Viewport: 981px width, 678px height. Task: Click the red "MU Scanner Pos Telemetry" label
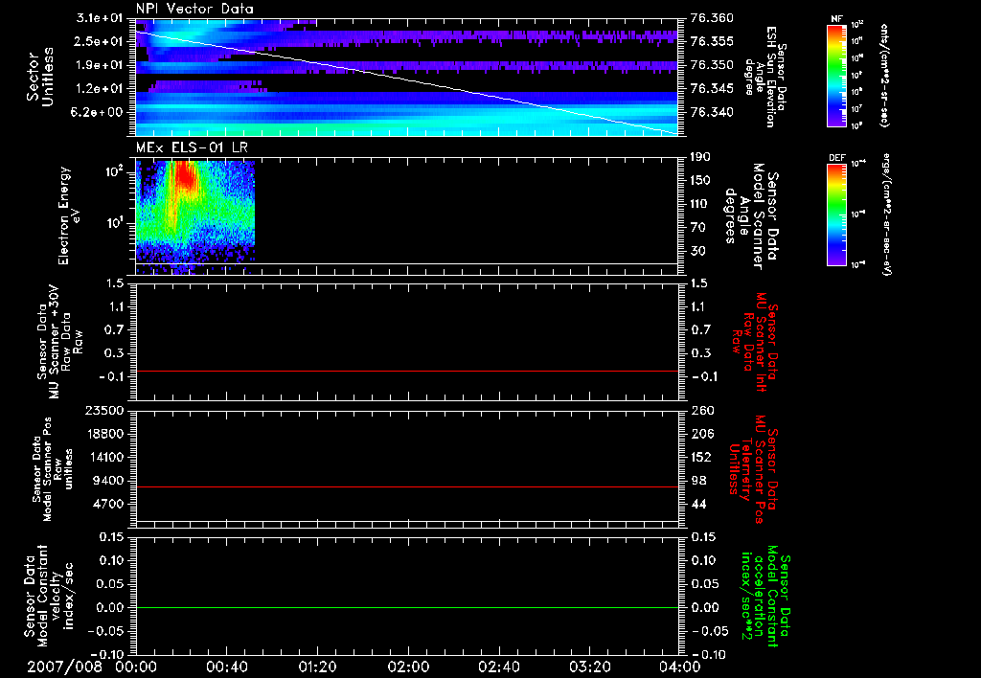click(754, 469)
